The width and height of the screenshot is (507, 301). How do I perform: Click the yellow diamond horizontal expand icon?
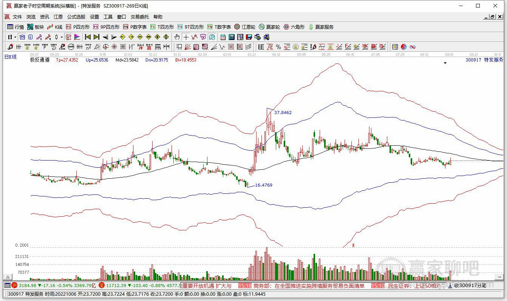point(140,37)
